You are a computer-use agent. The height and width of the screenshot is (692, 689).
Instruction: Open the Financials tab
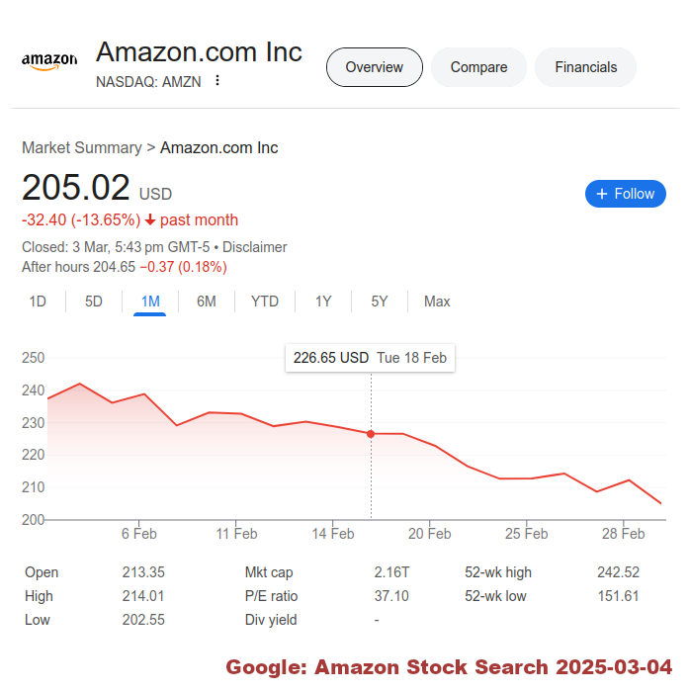coord(585,67)
